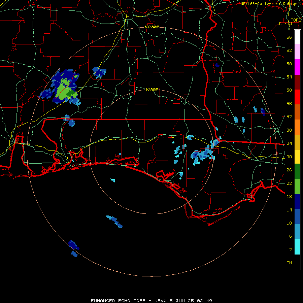
Task: Click the "22" legend value
Action: [289, 183]
